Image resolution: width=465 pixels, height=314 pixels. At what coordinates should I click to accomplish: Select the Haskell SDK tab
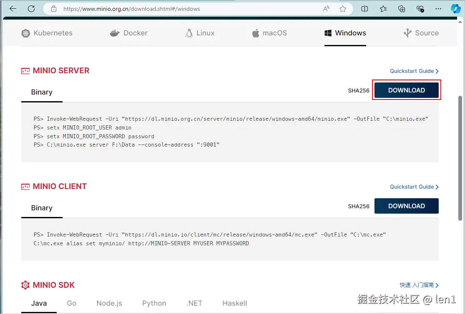pos(234,303)
